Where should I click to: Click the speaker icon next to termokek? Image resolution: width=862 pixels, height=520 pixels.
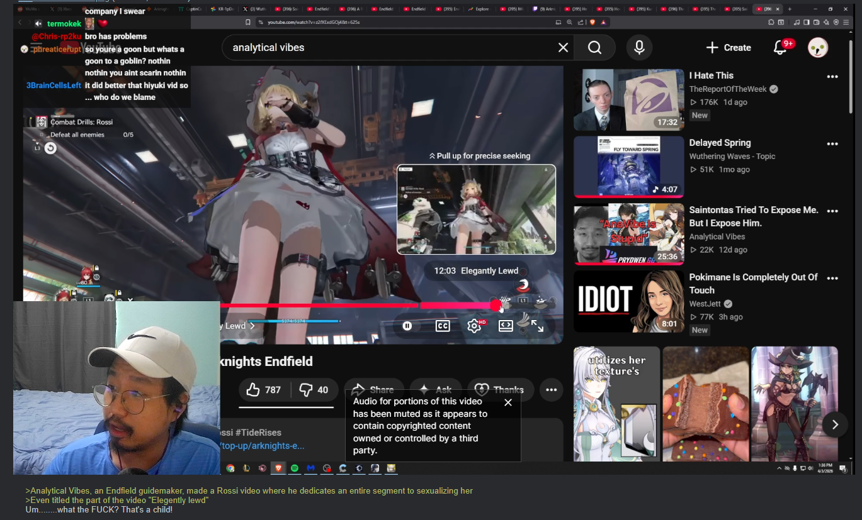coord(38,24)
